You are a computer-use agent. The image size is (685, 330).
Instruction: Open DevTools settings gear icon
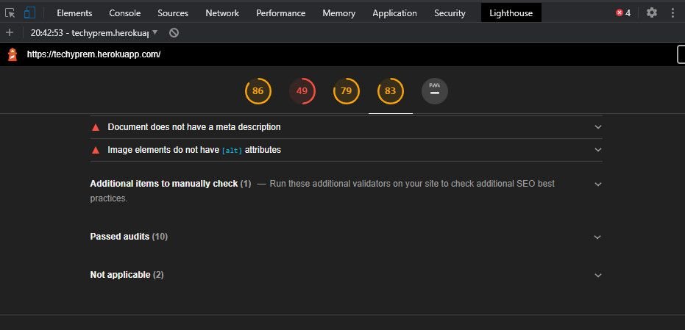click(651, 12)
